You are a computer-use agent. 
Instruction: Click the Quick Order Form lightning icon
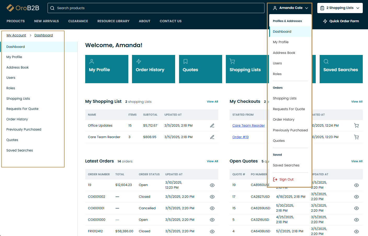point(325,21)
